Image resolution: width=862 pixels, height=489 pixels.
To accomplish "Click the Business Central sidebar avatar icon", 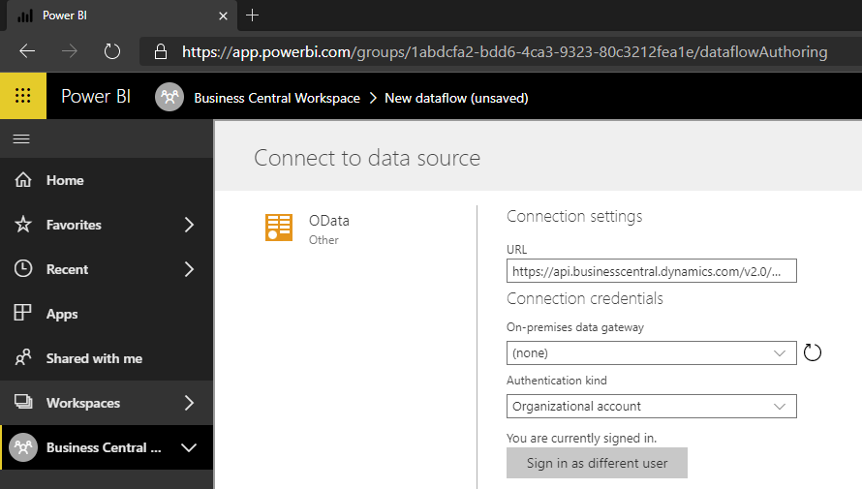I will click(x=23, y=447).
